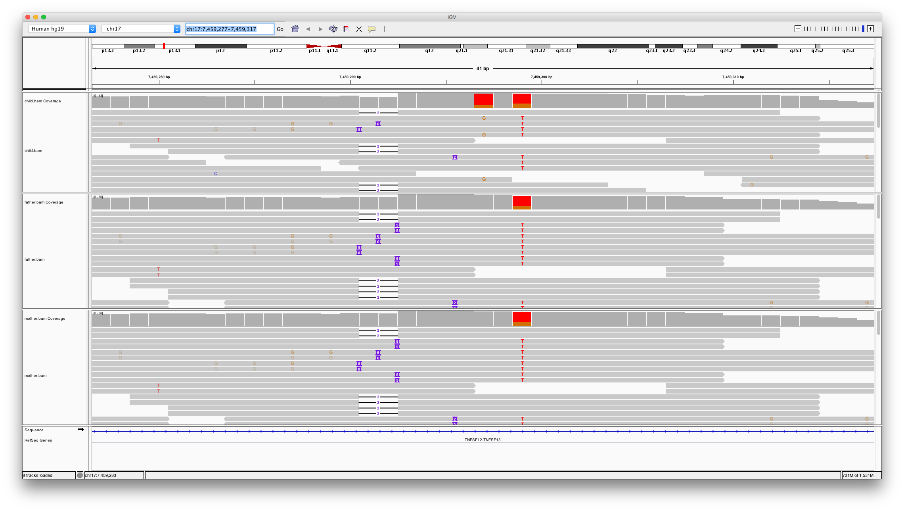The height and width of the screenshot is (511, 904).
Task: Click the Back navigation arrow icon
Action: pyautogui.click(x=308, y=29)
